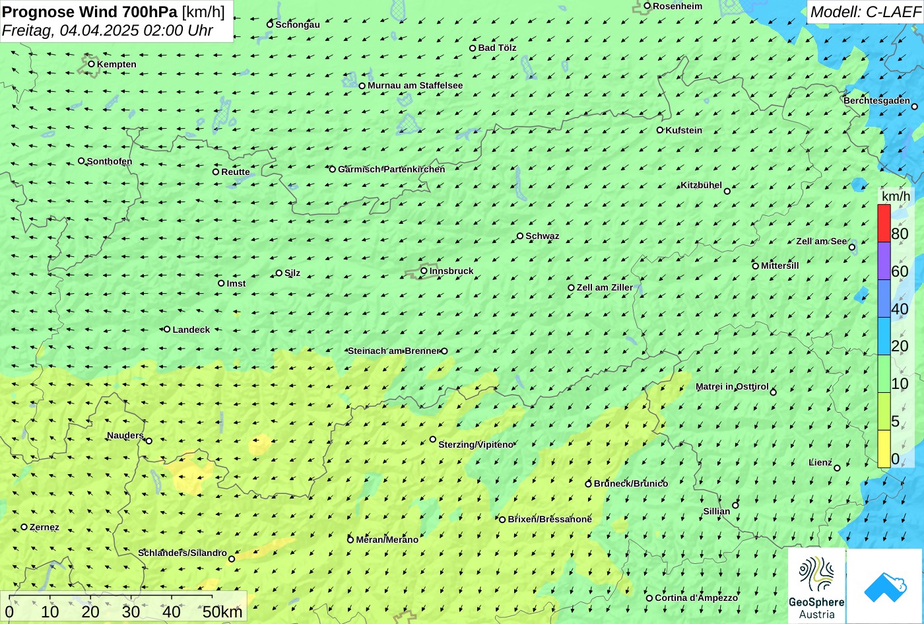Click the blue cloud arrow logo
This screenshot has width=924, height=624.
pyautogui.click(x=884, y=586)
